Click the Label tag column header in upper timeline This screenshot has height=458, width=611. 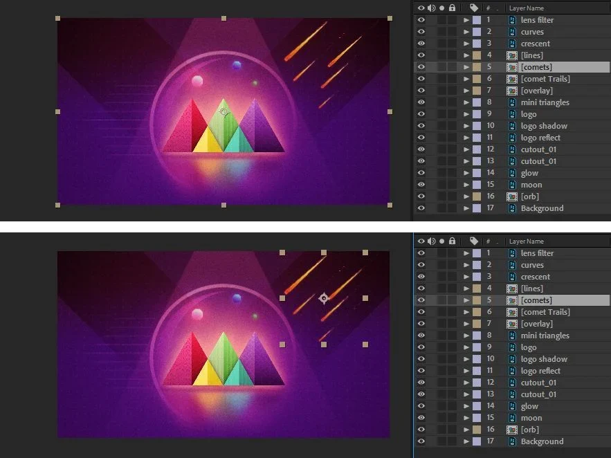click(474, 8)
